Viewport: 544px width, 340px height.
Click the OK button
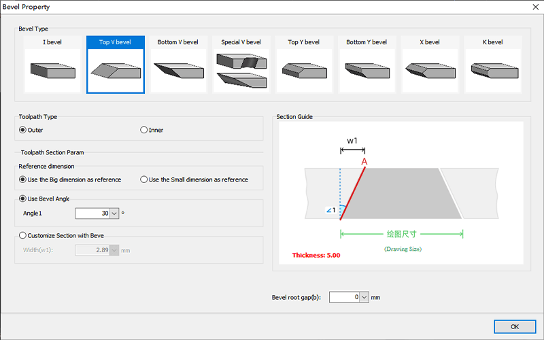point(515,326)
